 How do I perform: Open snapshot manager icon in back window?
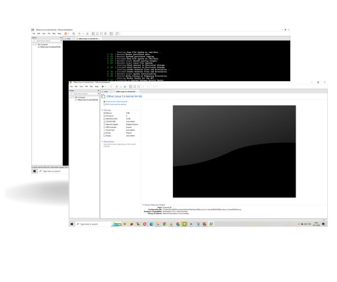87,34
